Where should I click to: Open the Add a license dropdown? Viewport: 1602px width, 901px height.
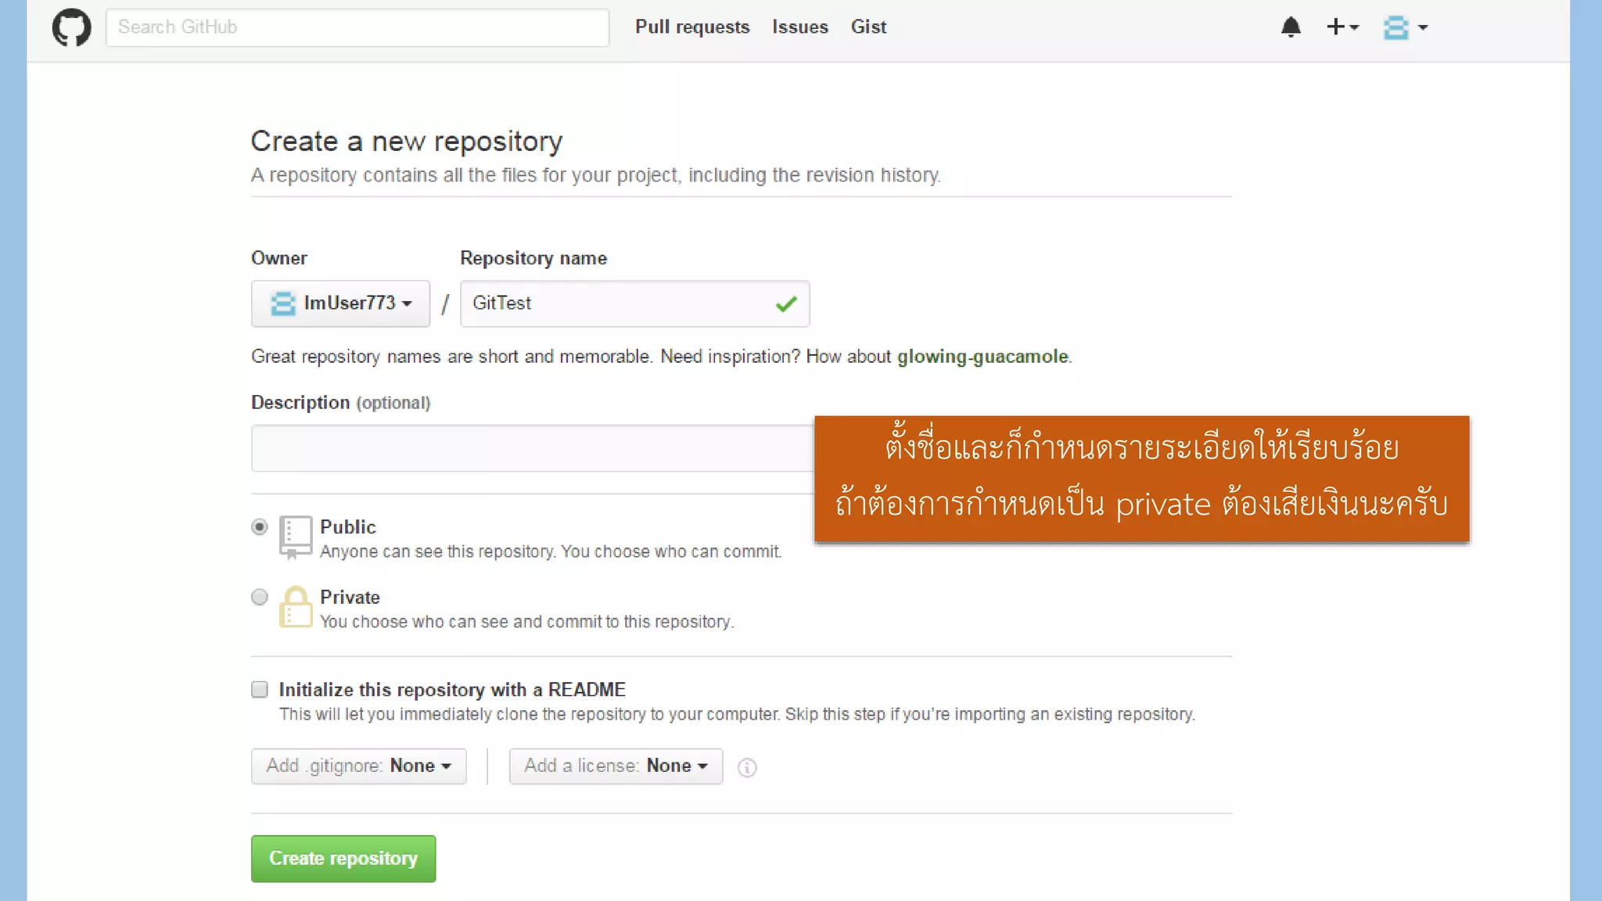point(616,766)
